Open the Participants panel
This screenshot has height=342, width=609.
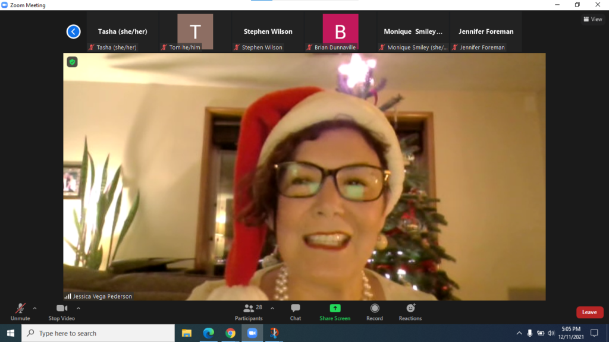(249, 312)
